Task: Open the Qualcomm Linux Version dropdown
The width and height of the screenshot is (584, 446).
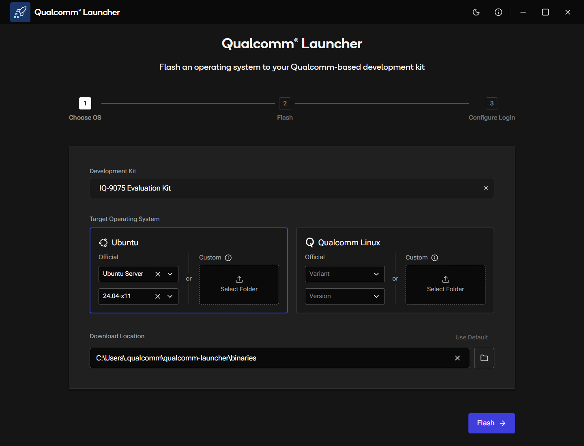Action: point(345,296)
